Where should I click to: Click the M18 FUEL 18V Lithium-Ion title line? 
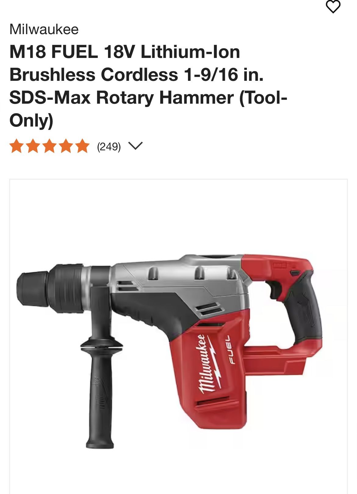tap(125, 52)
